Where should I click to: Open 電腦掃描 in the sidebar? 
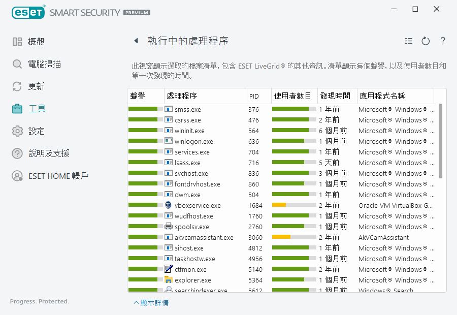44,64
